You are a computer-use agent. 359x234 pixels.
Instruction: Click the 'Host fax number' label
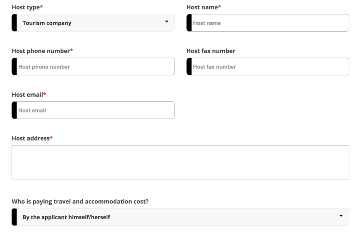[211, 51]
